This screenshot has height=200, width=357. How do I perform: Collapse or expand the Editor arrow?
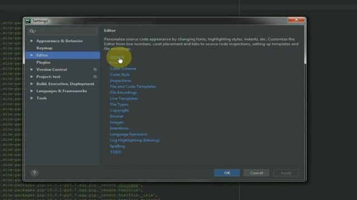(x=32, y=55)
